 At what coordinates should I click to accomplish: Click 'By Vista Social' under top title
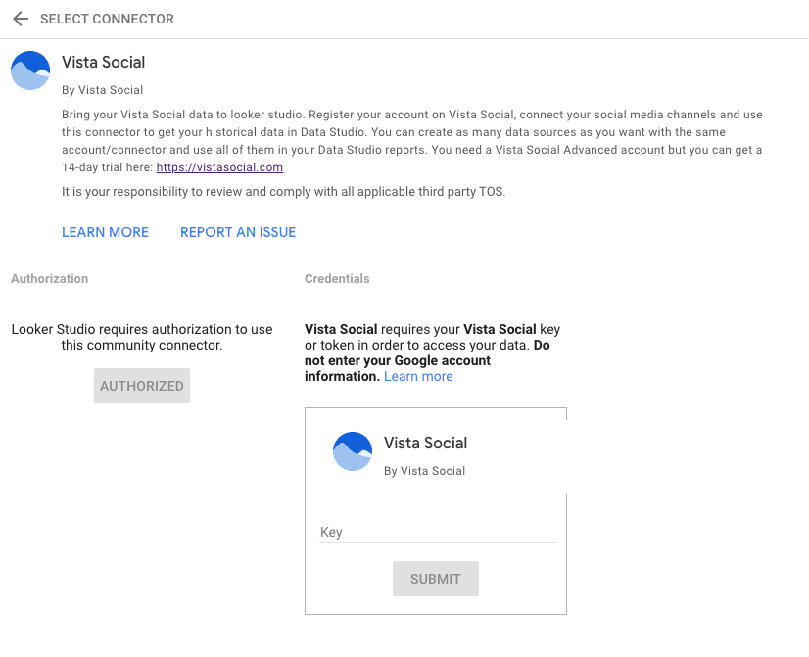tap(102, 90)
